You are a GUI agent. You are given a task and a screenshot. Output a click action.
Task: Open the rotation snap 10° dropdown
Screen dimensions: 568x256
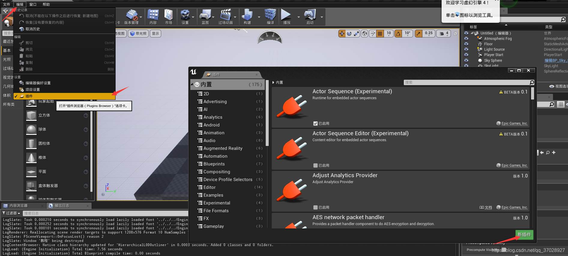(x=407, y=34)
